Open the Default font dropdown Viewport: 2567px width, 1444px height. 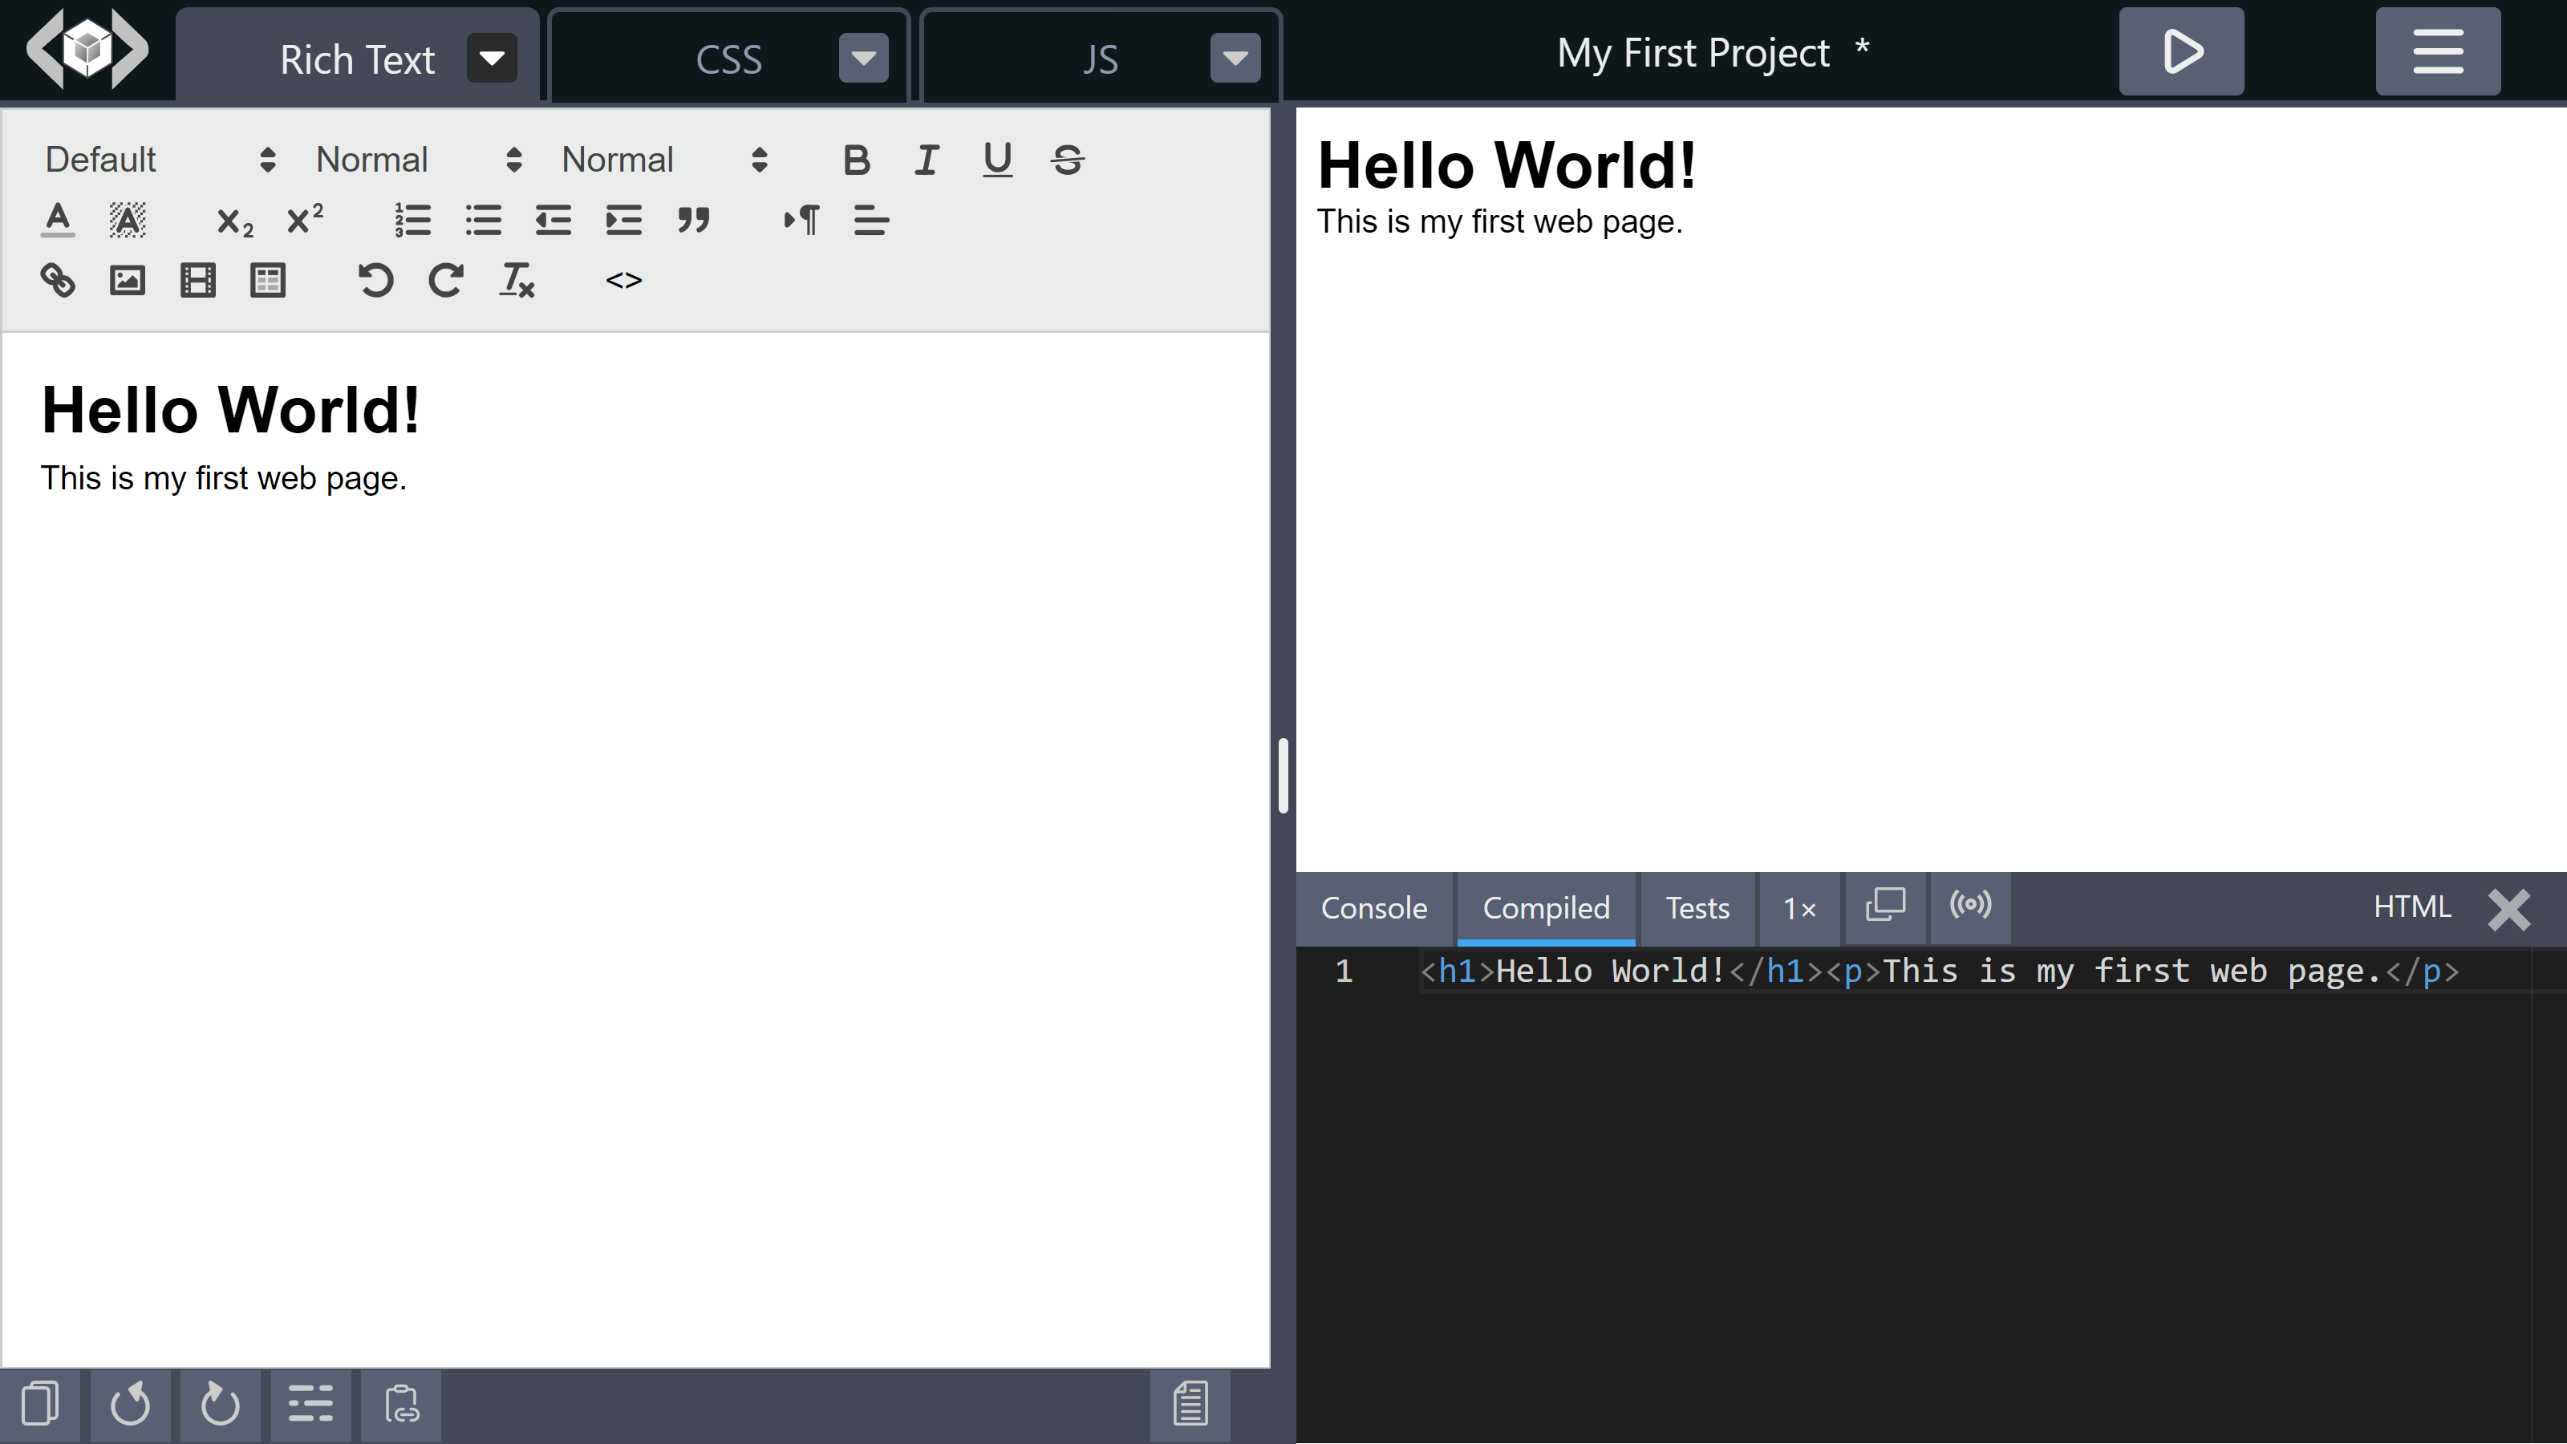[160, 160]
